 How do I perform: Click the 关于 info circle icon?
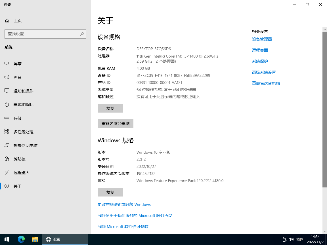7,186
